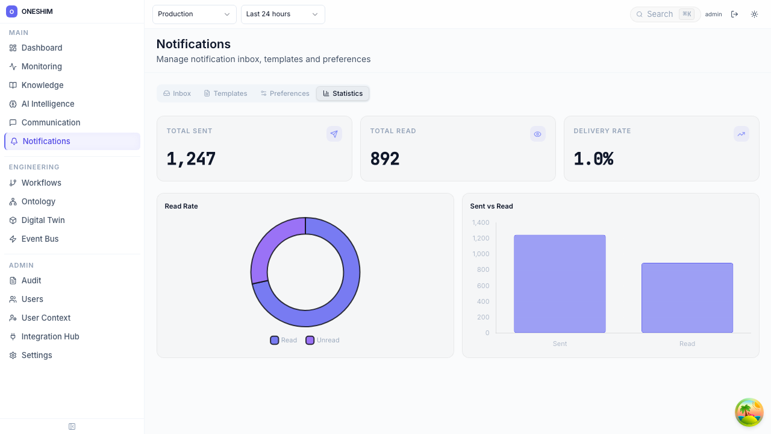Image resolution: width=771 pixels, height=434 pixels.
Task: Collapse the sidebar using bottom panel icon
Action: pos(72,427)
